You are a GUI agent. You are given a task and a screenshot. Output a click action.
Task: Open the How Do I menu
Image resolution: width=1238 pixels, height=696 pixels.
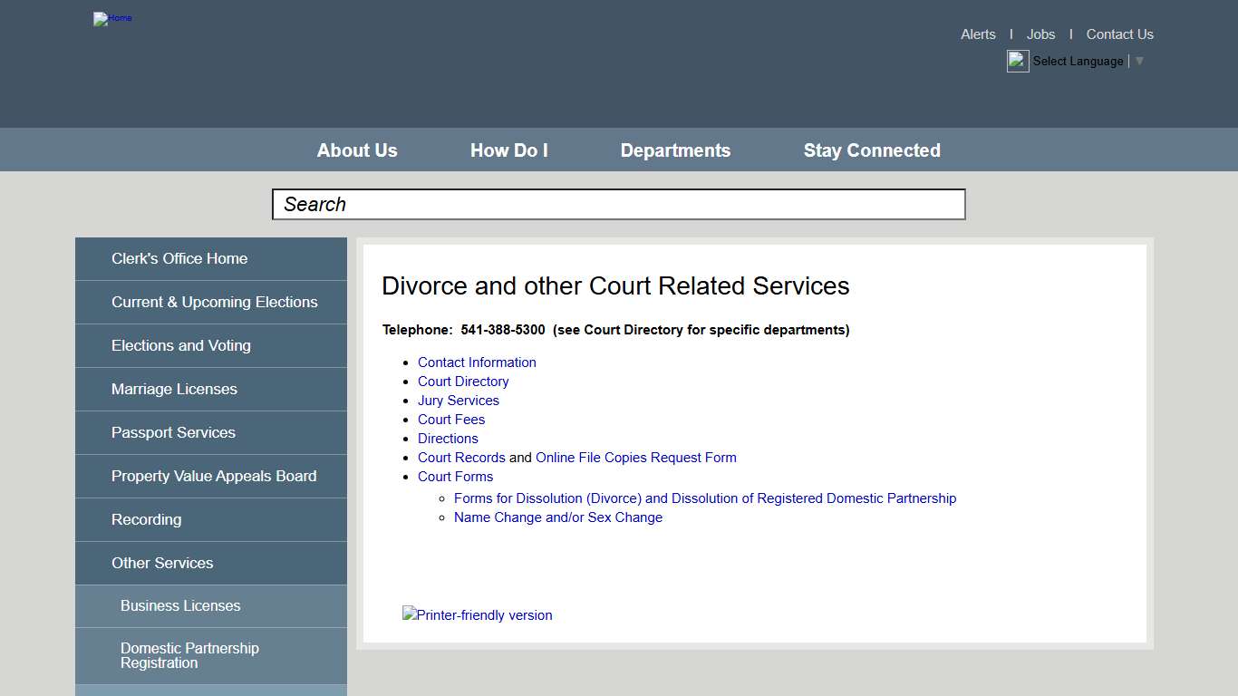coord(508,150)
